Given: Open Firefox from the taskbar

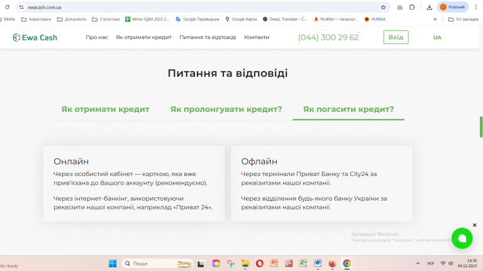Looking at the screenshot, I should 332,263.
